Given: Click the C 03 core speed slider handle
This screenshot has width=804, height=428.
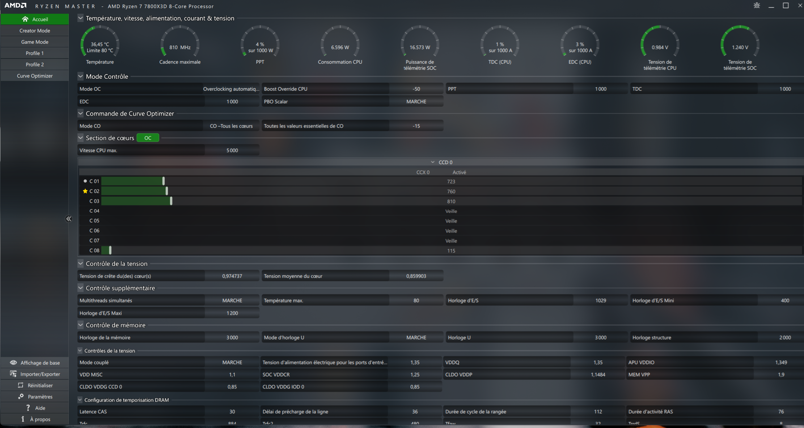Looking at the screenshot, I should (171, 201).
